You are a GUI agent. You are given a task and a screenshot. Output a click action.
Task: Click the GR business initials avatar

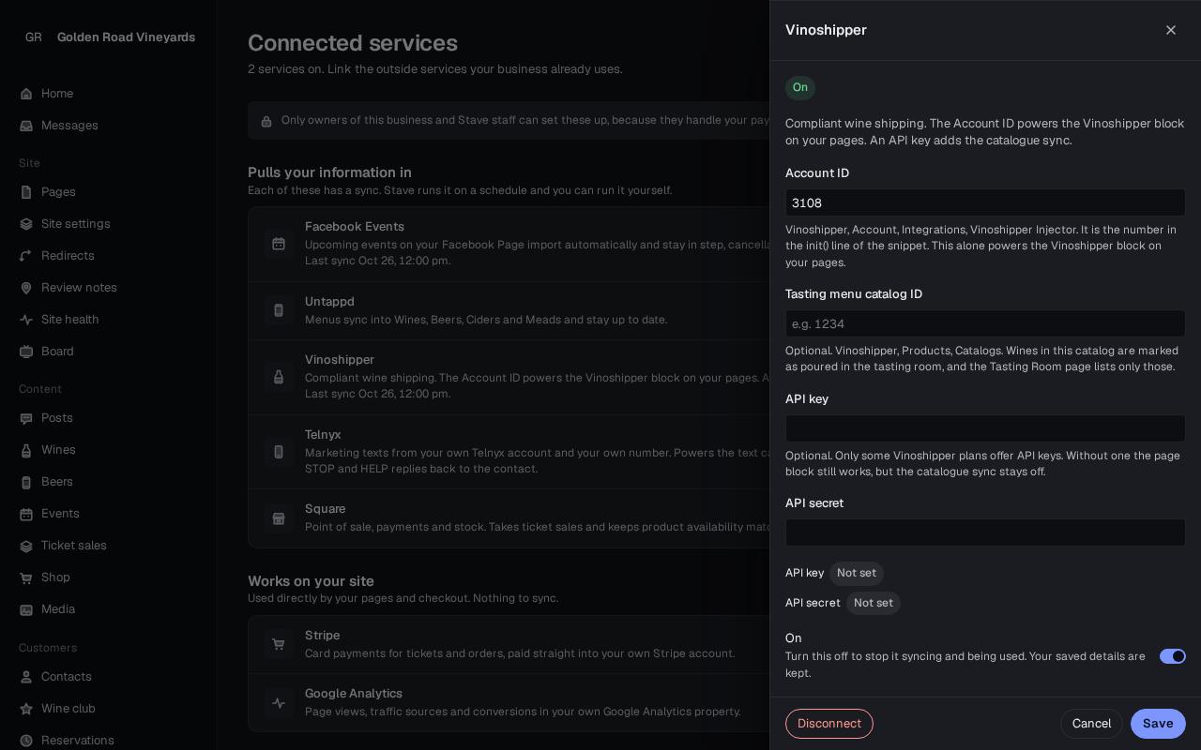click(34, 37)
